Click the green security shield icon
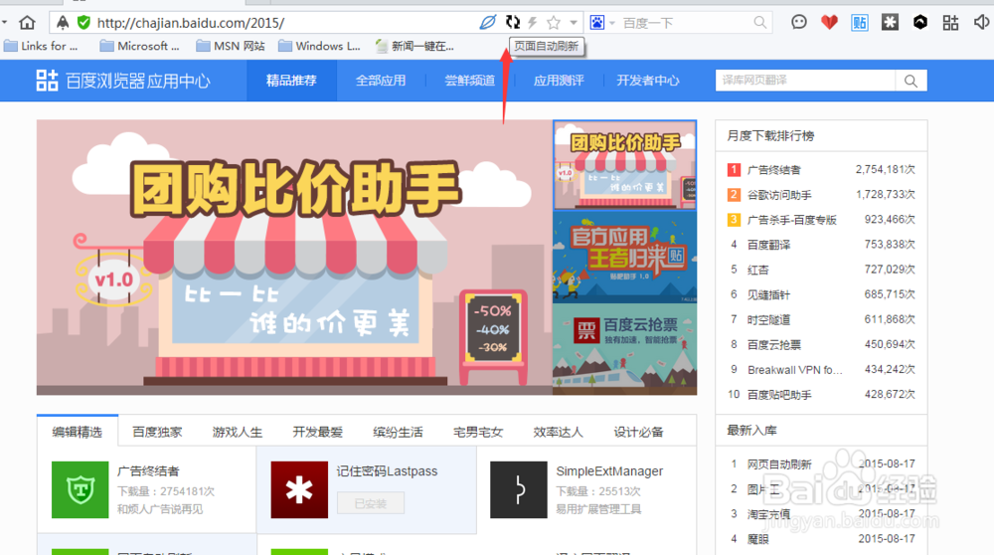Image resolution: width=994 pixels, height=555 pixels. tap(83, 23)
